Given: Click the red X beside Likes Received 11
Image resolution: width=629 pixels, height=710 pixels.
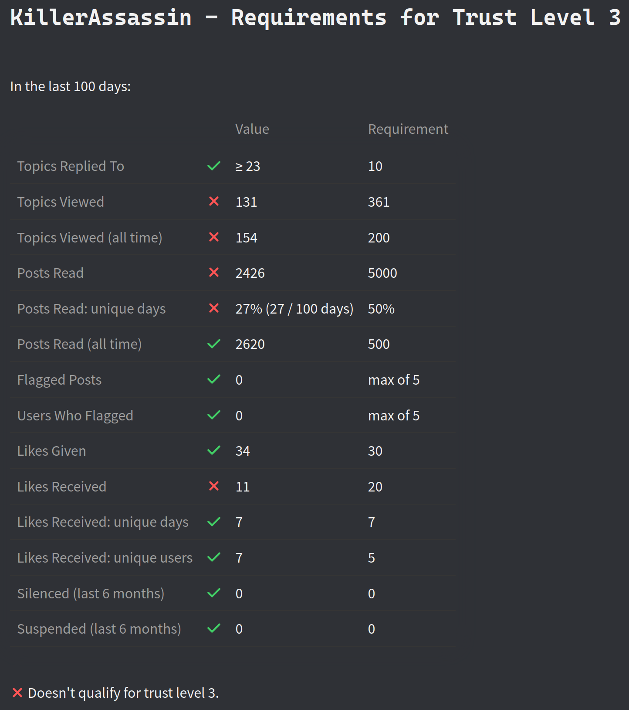Looking at the screenshot, I should click(214, 486).
